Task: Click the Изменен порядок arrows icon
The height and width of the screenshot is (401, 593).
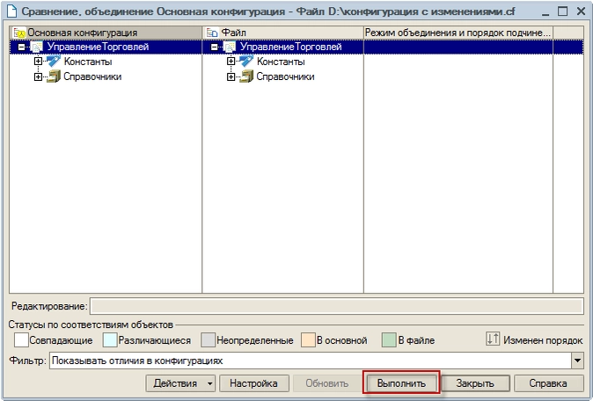Action: pos(493,339)
